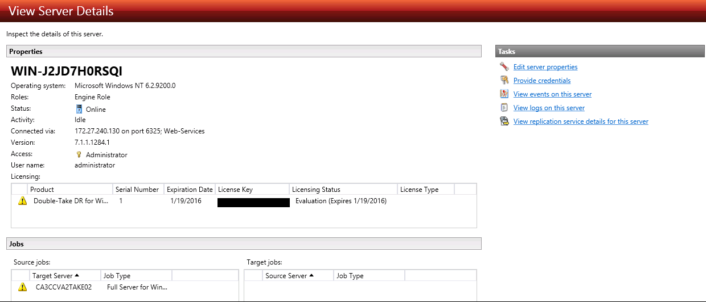The height and width of the screenshot is (302, 706).
Task: Sort source jobs by Target Server
Action: point(65,275)
